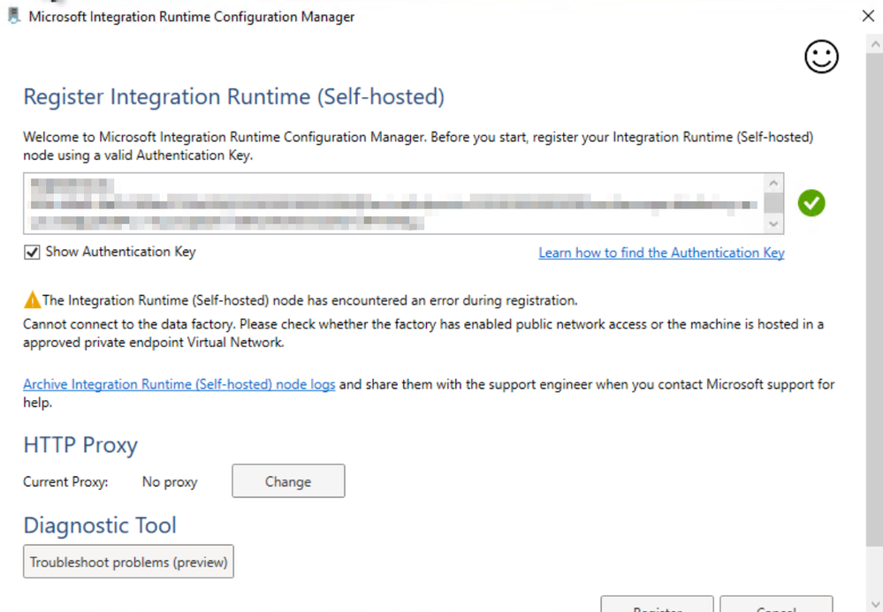The width and height of the screenshot is (883, 612).
Task: Click the HTTP Proxy section heading
Action: (80, 445)
